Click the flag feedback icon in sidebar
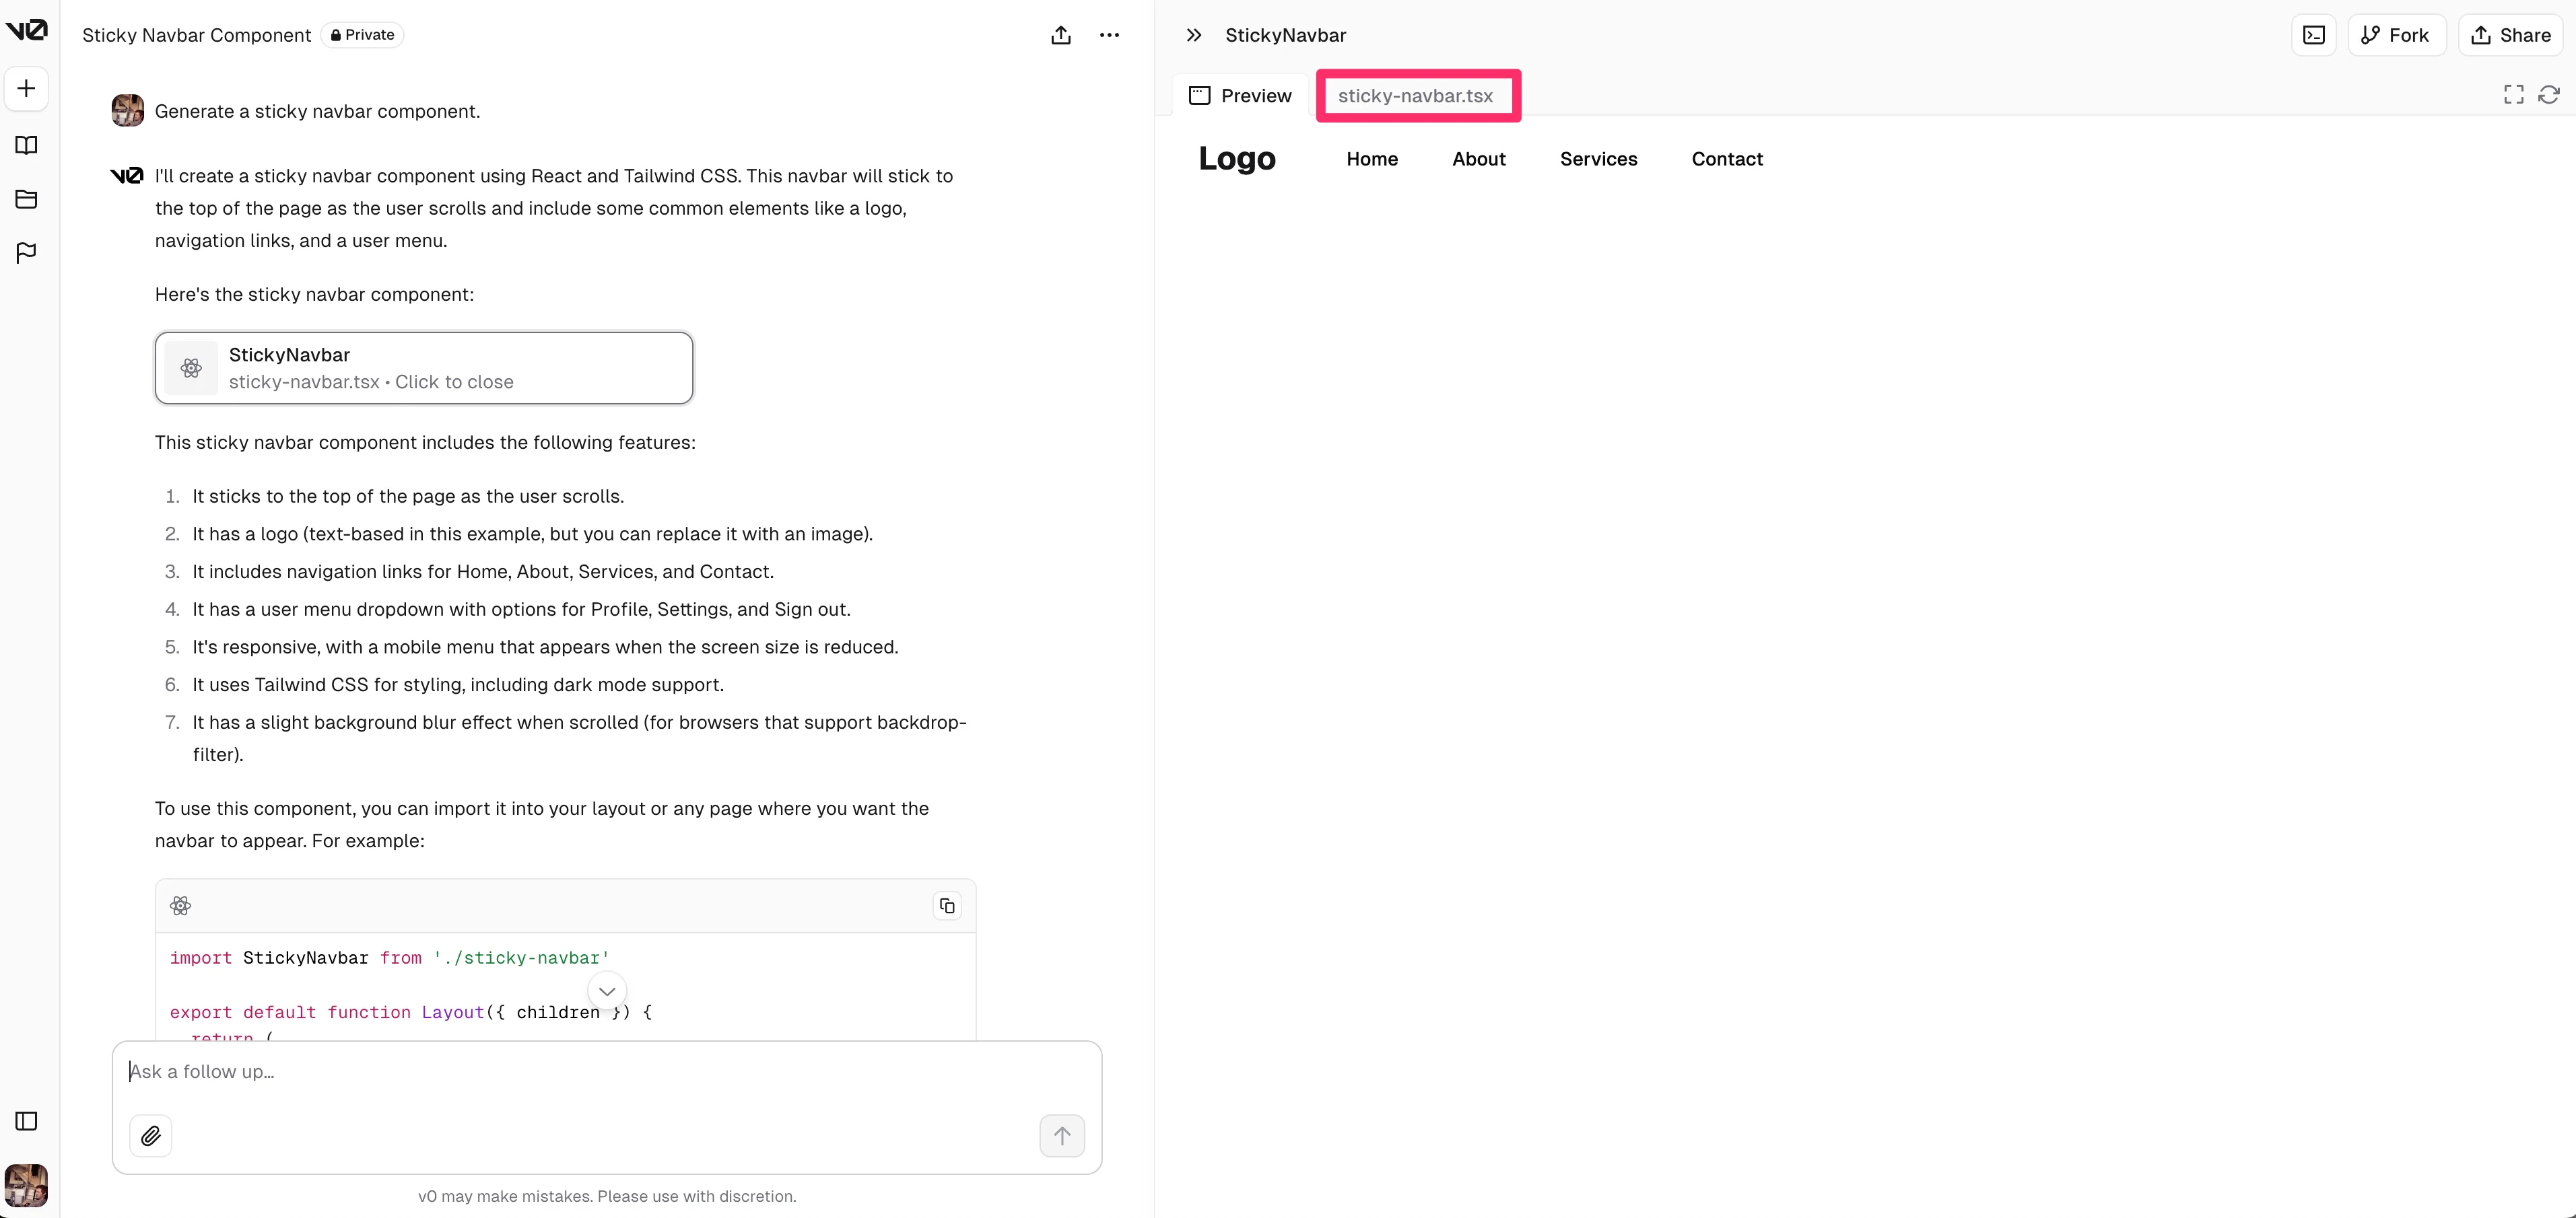This screenshot has height=1218, width=2576. tap(27, 253)
